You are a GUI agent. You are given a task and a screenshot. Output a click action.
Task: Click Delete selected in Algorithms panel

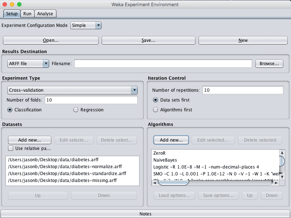coord(260,140)
